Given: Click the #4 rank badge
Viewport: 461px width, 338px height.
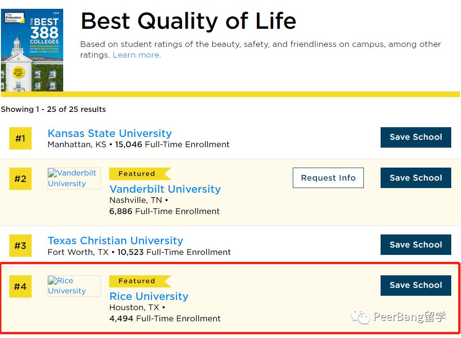Looking at the screenshot, I should [x=20, y=286].
